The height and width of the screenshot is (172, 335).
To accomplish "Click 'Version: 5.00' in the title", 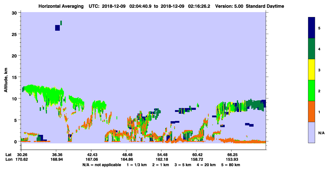I will coord(229,6).
